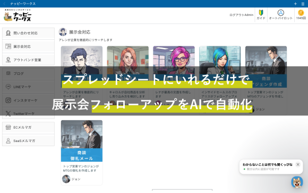Click the store icon for ECメルマガ
The height and width of the screenshot is (193, 308).
point(8,127)
